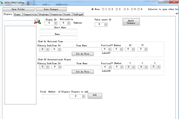Click the Label47 text
This screenshot has width=179, height=119.
point(106,53)
